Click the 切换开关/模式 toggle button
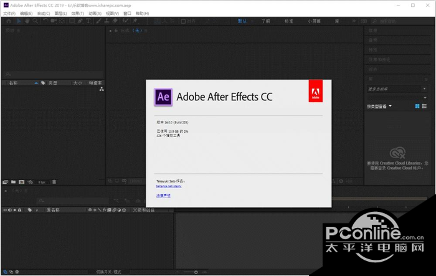The width and height of the screenshot is (436, 276). tap(109, 272)
